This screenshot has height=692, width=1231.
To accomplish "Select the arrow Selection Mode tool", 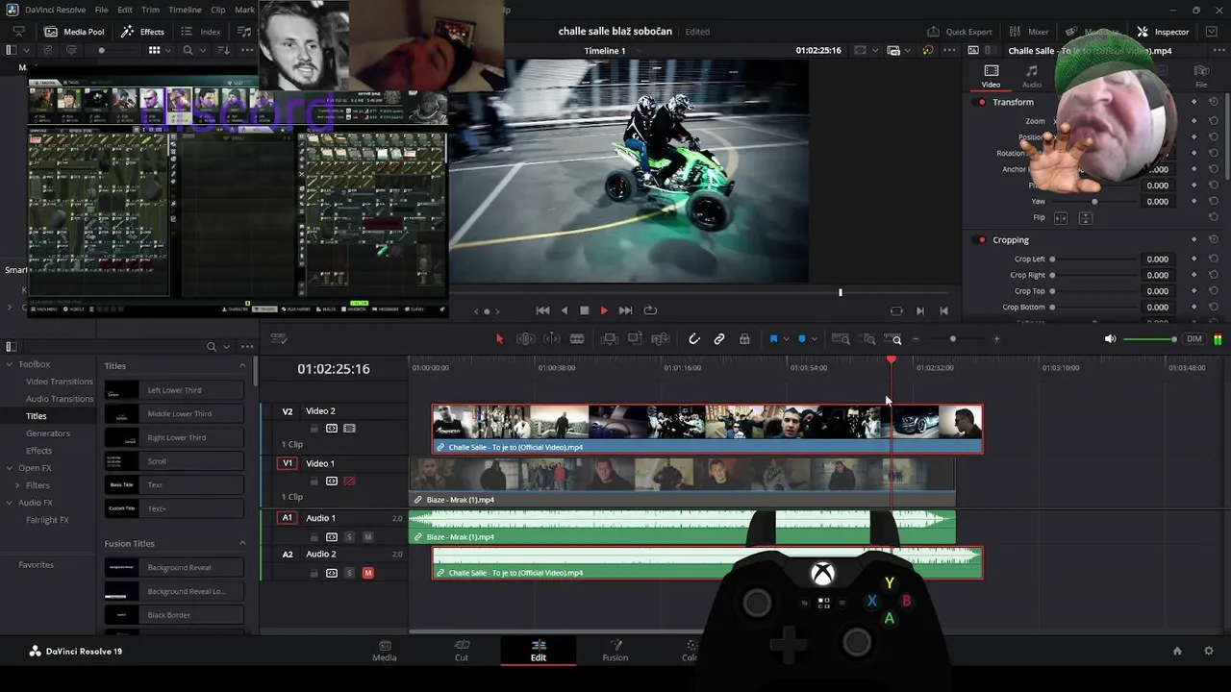I will click(x=499, y=339).
